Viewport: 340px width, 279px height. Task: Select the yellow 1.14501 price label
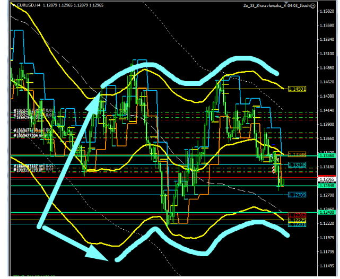click(x=297, y=89)
